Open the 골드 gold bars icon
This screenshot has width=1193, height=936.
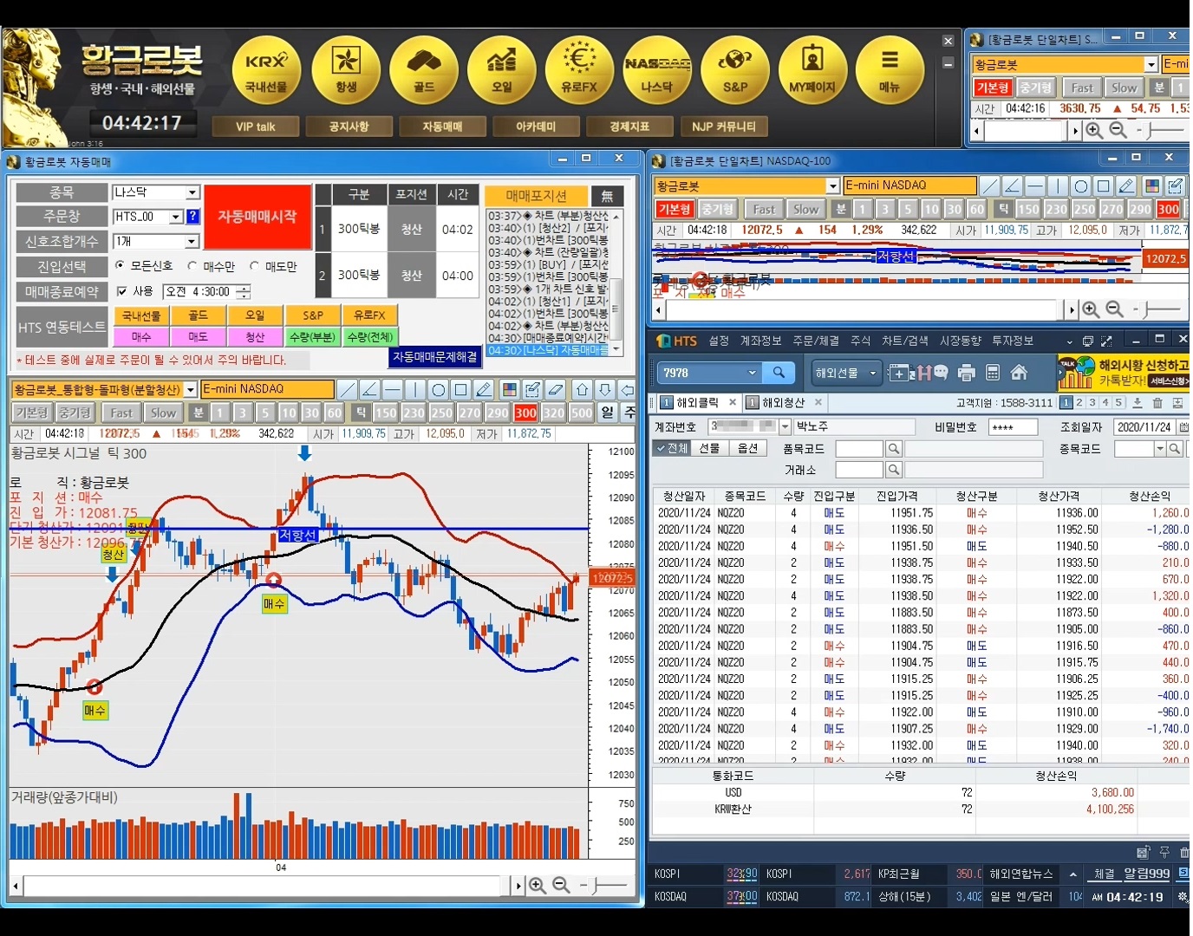(423, 70)
